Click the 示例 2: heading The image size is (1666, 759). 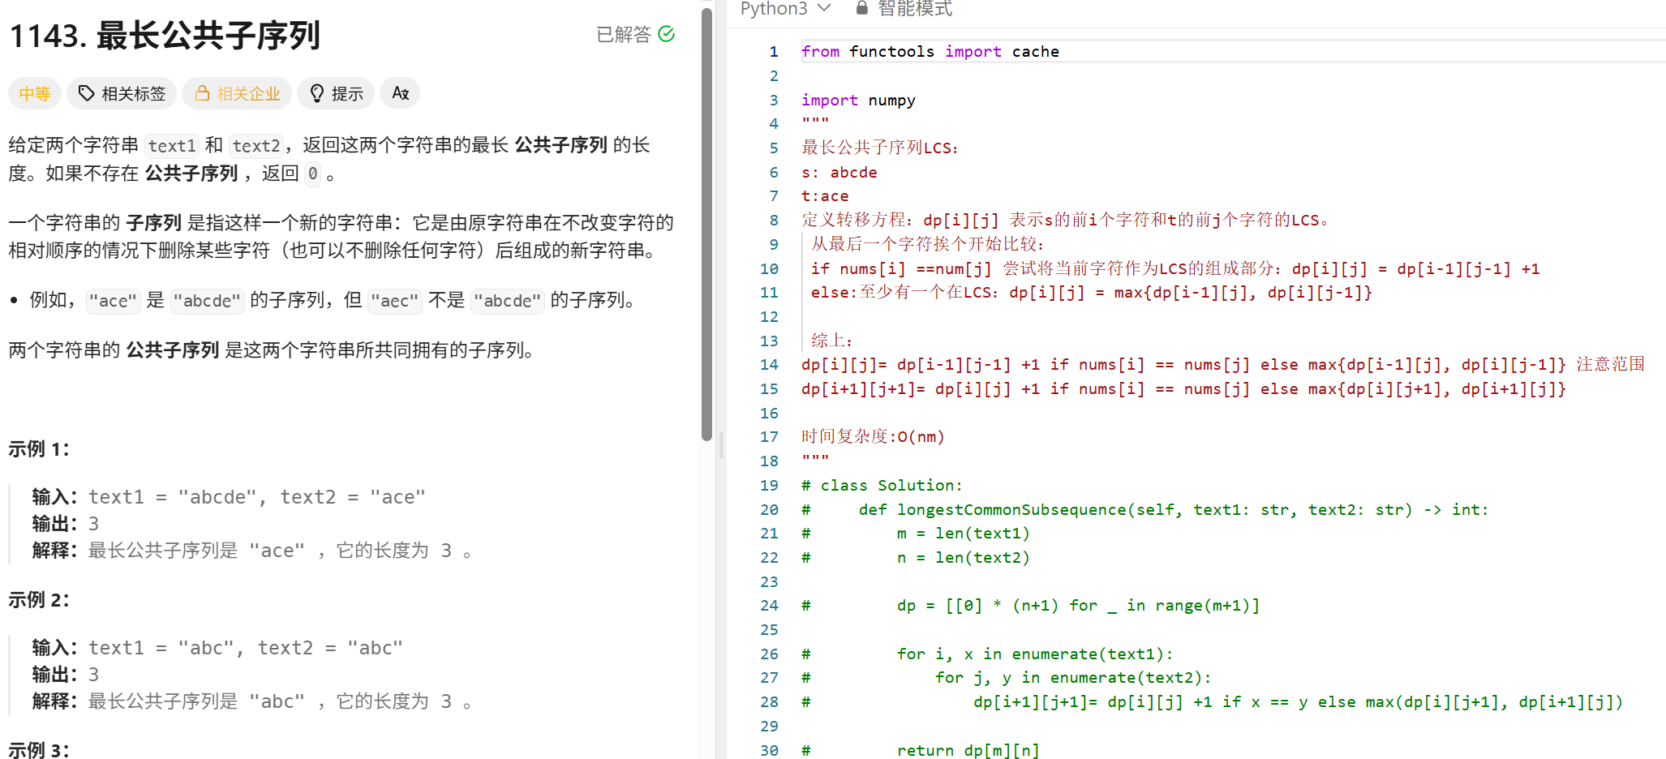coord(39,599)
